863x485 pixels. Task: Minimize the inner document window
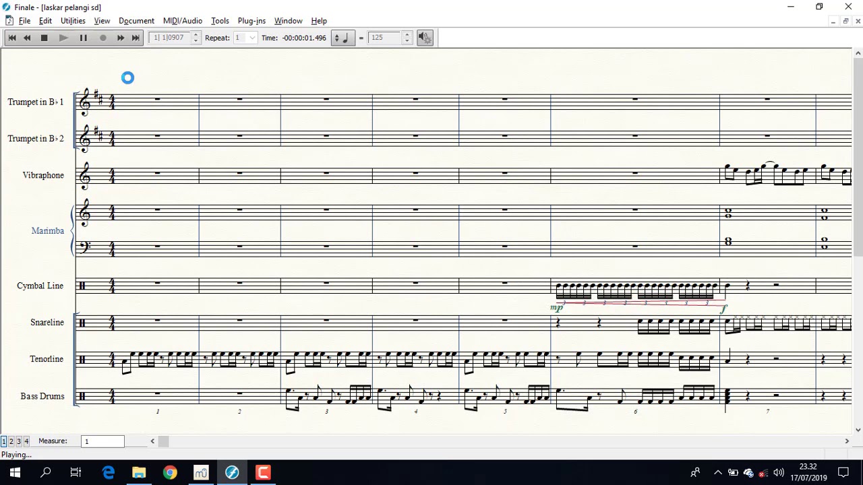coord(833,21)
